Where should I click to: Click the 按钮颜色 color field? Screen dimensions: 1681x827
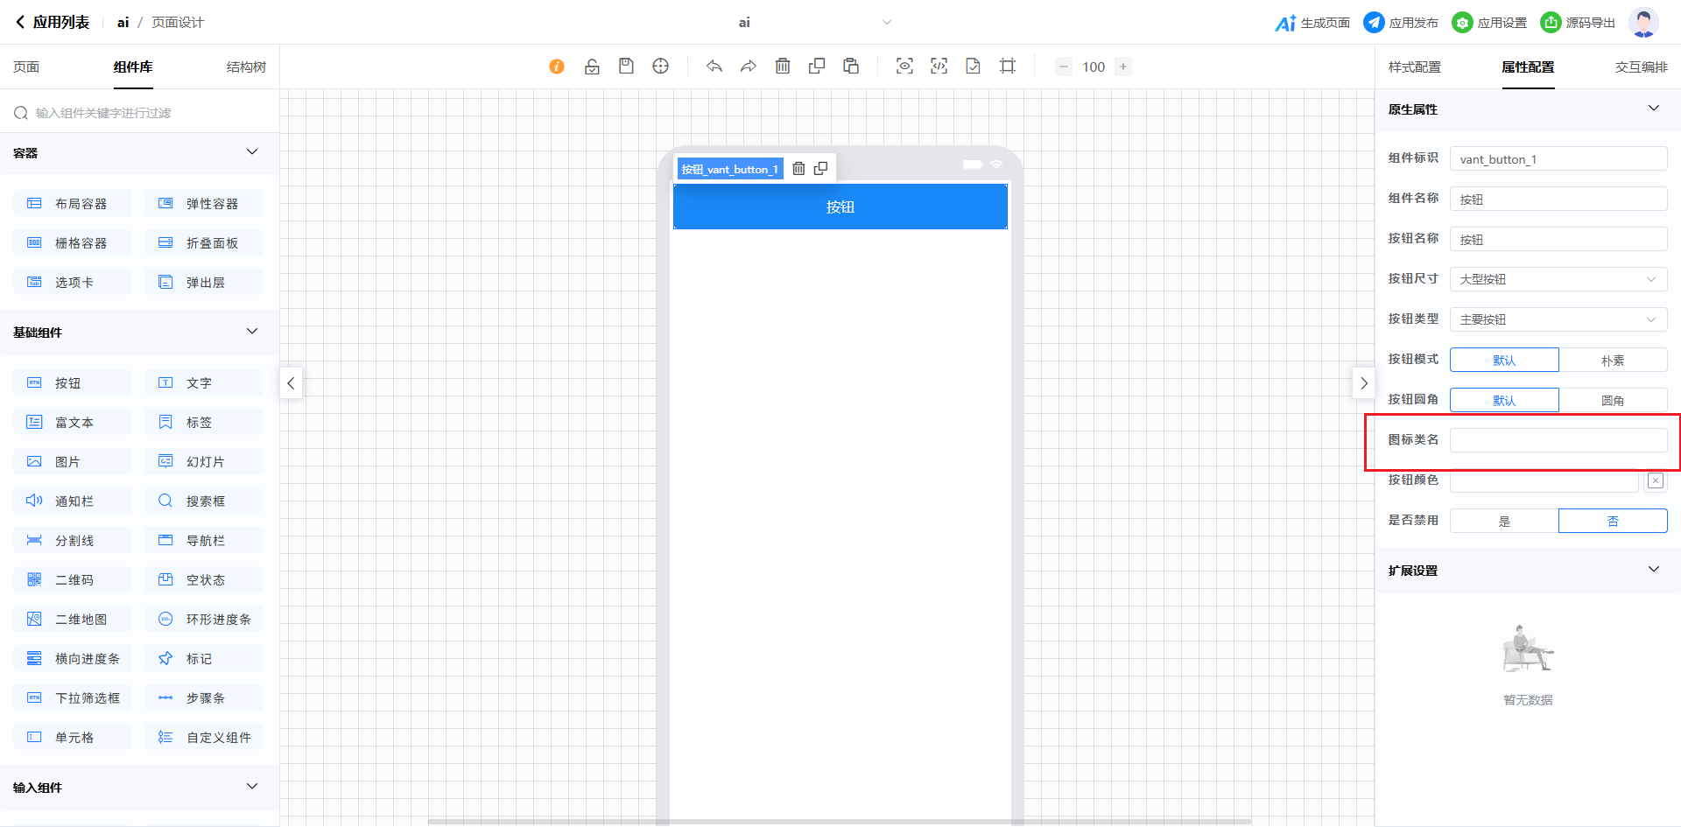click(1544, 480)
